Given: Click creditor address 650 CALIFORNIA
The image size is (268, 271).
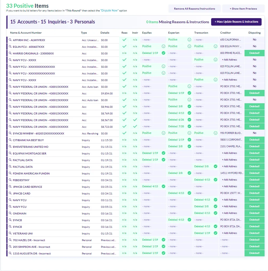Looking at the screenshot, I should (x=231, y=39).
